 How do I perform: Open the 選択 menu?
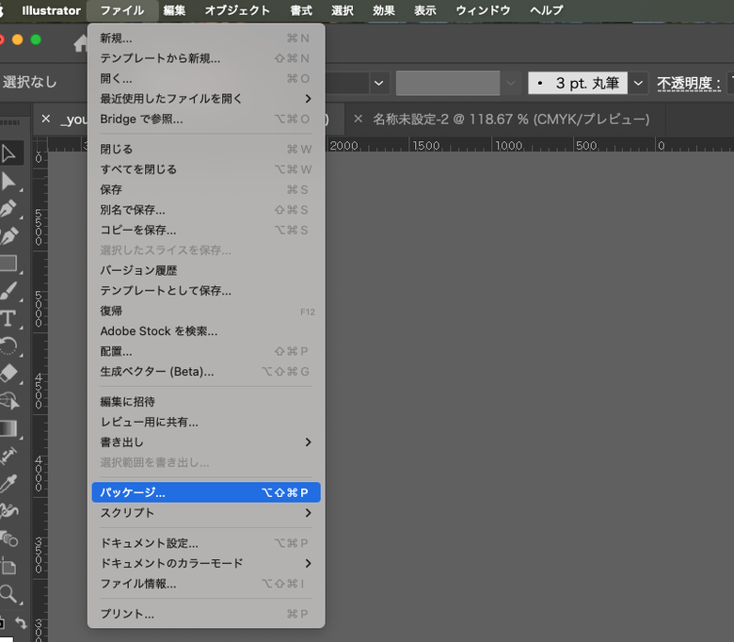pyautogui.click(x=343, y=10)
